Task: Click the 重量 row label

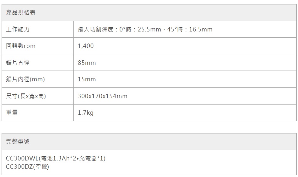Action: (12, 112)
